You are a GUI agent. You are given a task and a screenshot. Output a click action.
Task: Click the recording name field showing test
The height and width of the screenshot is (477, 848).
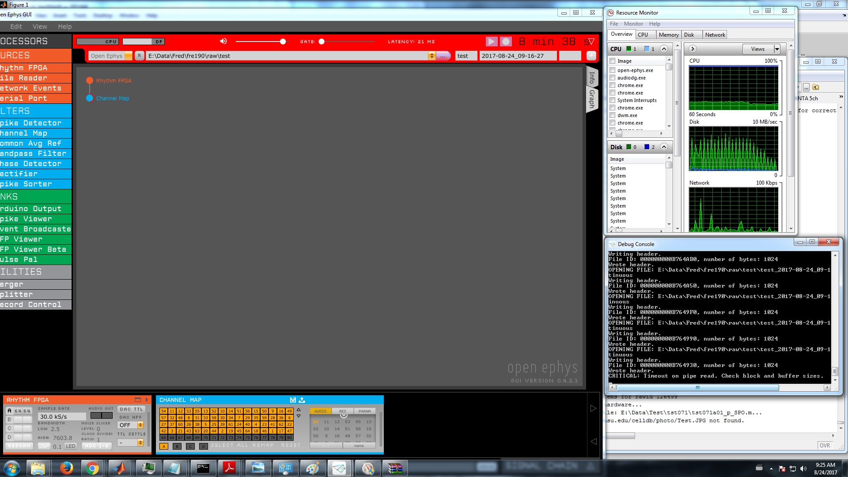pos(466,55)
